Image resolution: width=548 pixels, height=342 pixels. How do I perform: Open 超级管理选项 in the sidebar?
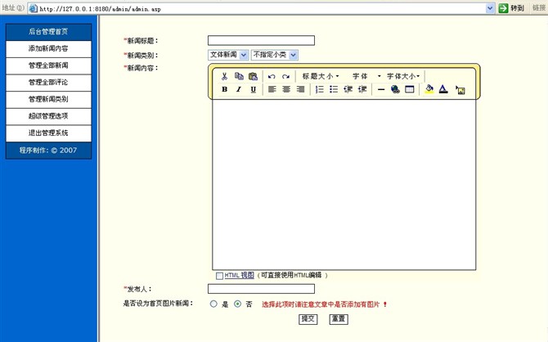point(48,115)
